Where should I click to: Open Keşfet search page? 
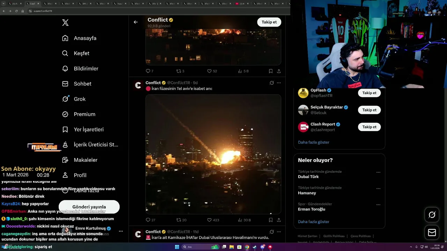coord(81,53)
